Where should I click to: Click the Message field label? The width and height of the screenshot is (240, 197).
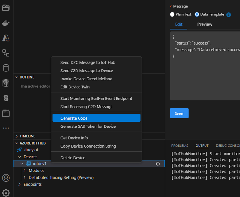[180, 6]
